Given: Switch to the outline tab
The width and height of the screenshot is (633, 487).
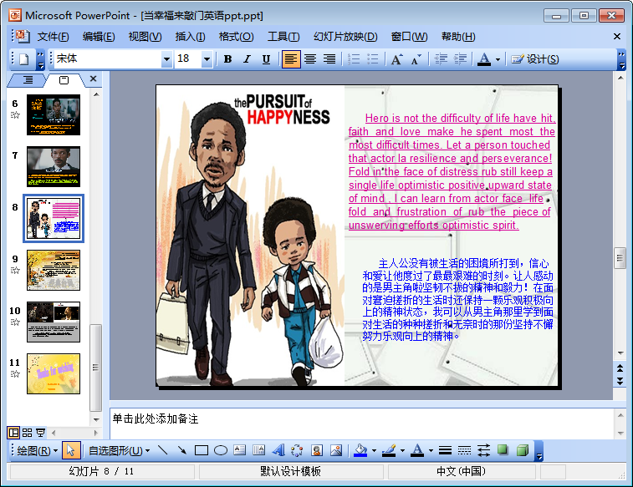Looking at the screenshot, I should pos(28,80).
